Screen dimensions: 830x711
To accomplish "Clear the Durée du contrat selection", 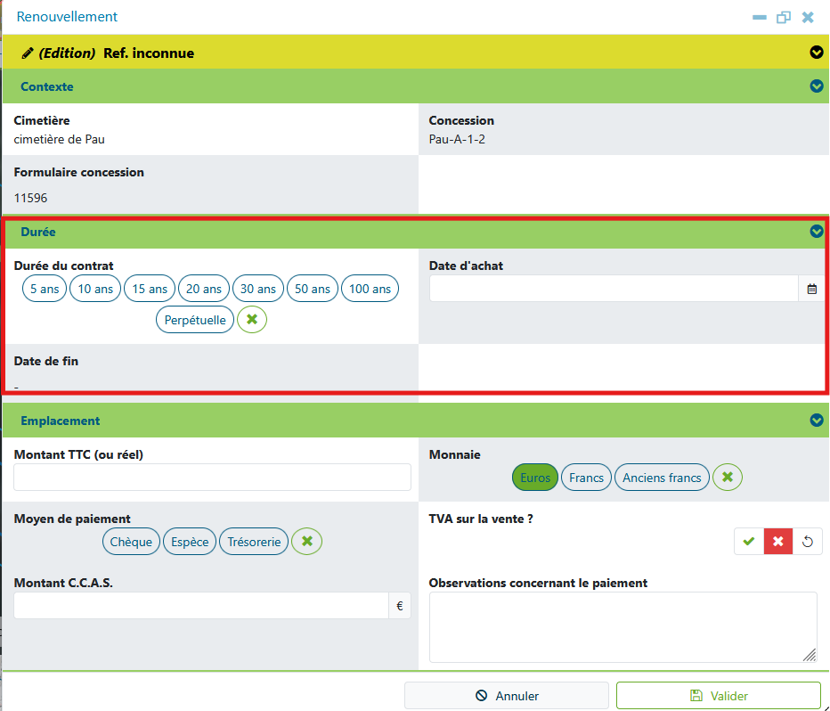I will click(x=252, y=319).
